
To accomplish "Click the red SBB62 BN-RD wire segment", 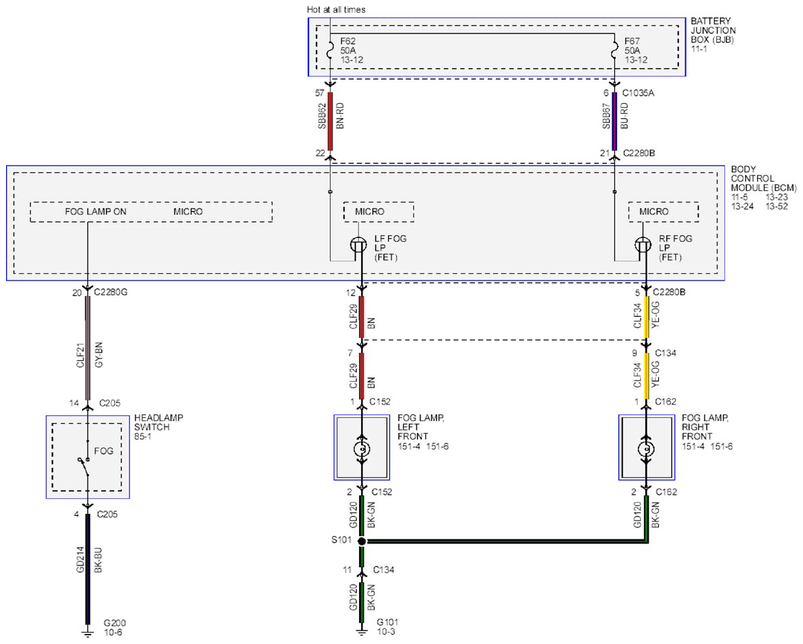I will pyautogui.click(x=330, y=121).
